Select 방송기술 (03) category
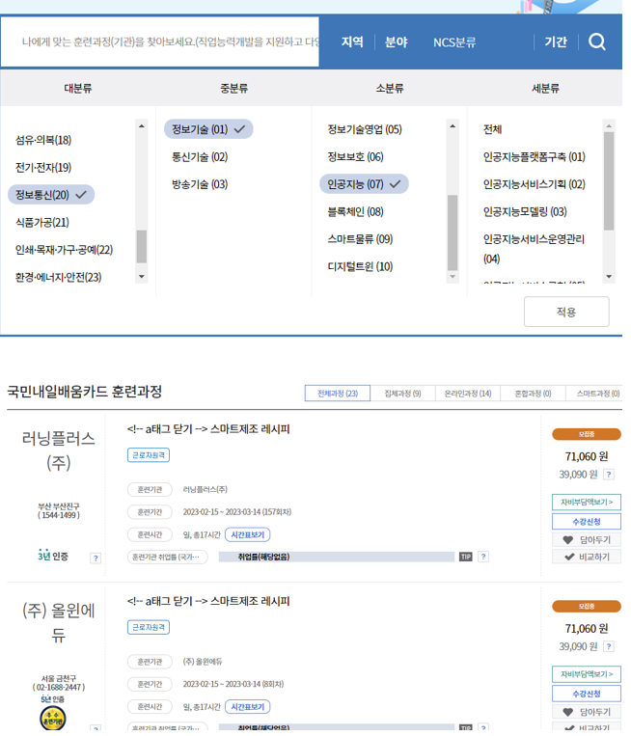 click(200, 184)
